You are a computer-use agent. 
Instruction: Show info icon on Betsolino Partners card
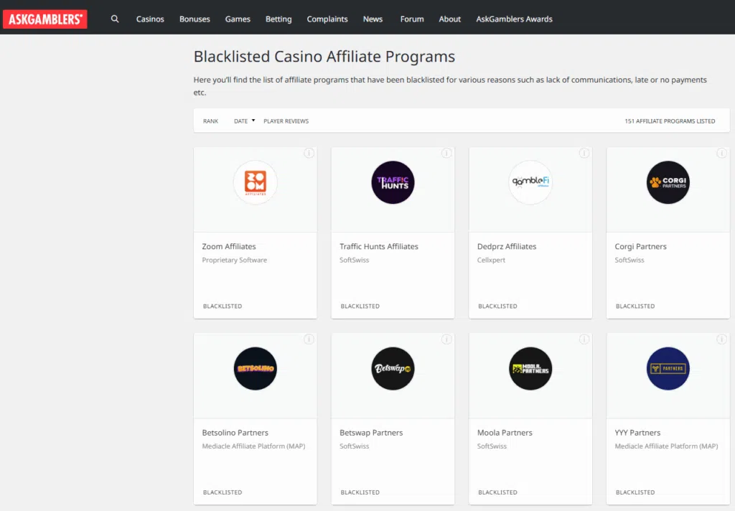(x=309, y=339)
